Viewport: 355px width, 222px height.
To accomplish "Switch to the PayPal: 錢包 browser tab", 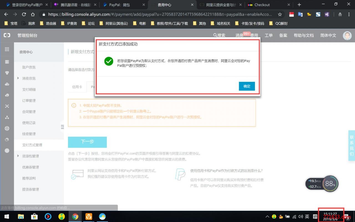I will pyautogui.click(x=123, y=5).
